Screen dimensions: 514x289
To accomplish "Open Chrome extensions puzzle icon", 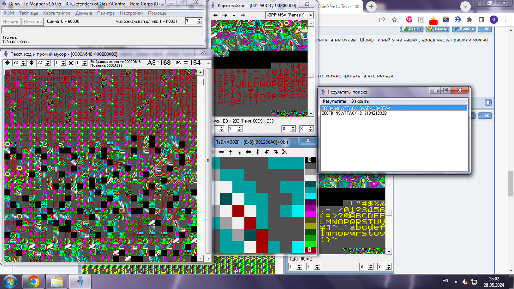I will 469,20.
